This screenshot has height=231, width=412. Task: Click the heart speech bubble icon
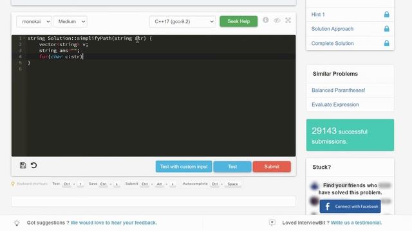[x=272, y=223]
